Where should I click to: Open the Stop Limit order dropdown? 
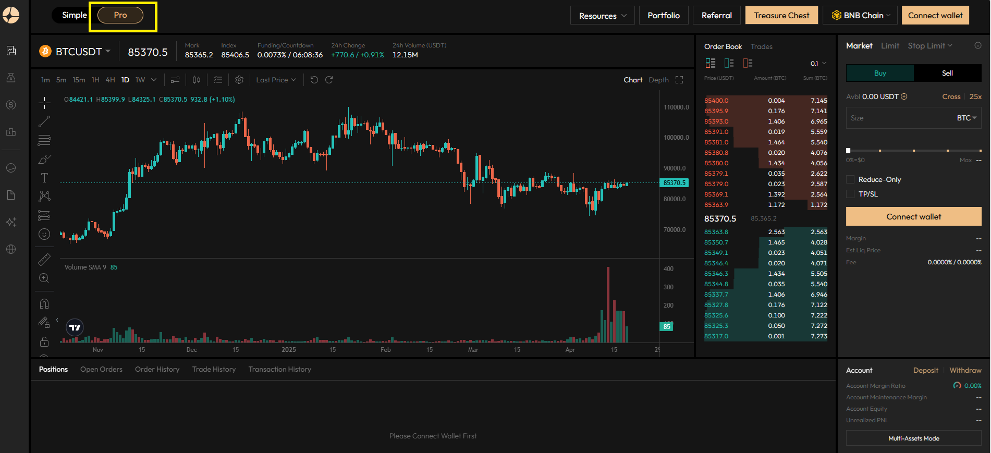[x=929, y=46]
